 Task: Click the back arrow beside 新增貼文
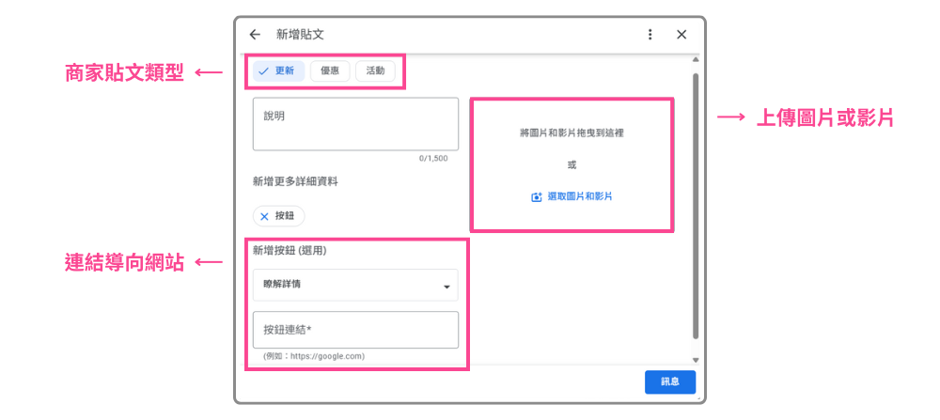pyautogui.click(x=255, y=35)
